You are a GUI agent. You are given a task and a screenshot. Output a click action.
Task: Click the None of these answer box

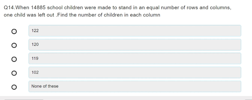point(135,86)
